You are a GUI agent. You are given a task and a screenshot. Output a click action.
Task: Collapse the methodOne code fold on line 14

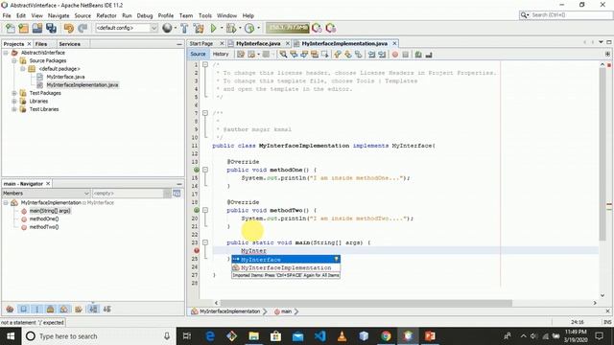coord(205,170)
